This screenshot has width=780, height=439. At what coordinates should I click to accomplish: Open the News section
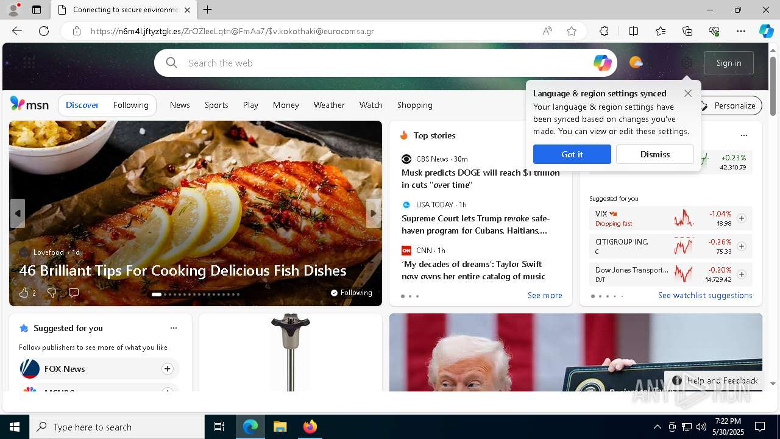pyautogui.click(x=180, y=105)
